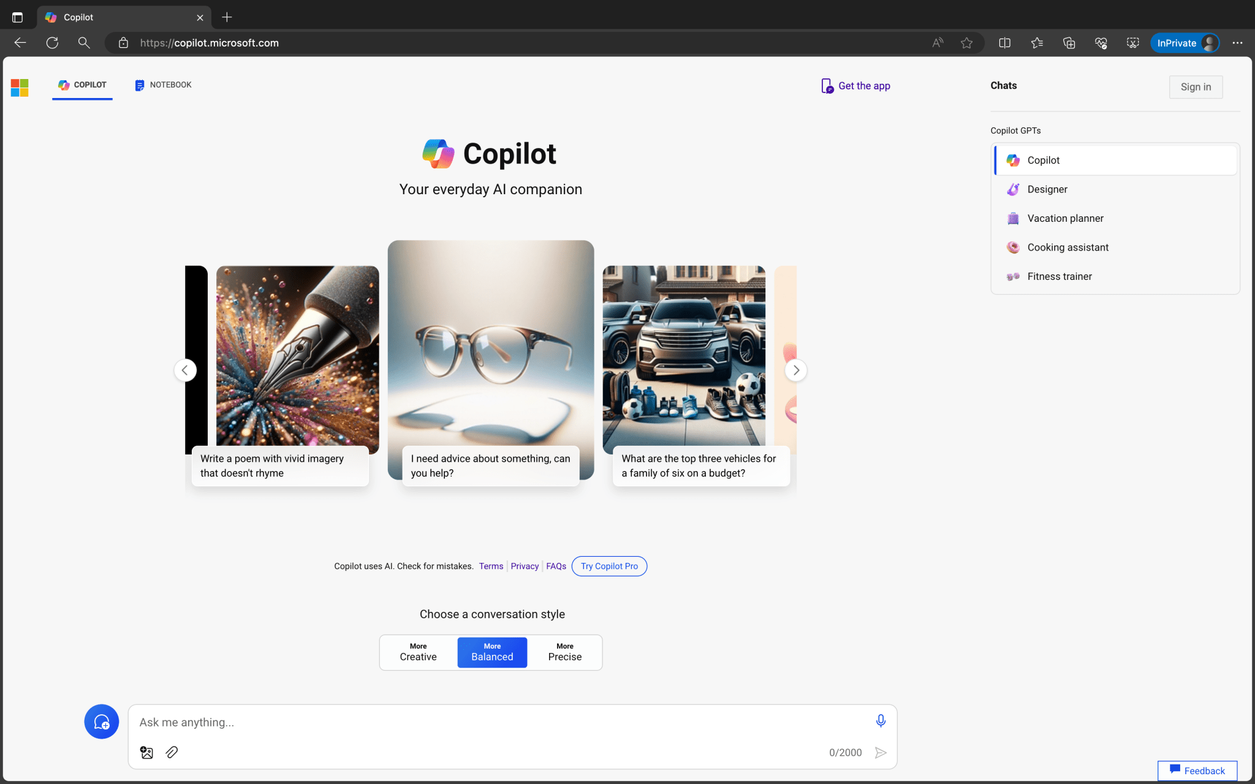The image size is (1255, 784).
Task: Switch to the More Precise style
Action: click(x=564, y=652)
